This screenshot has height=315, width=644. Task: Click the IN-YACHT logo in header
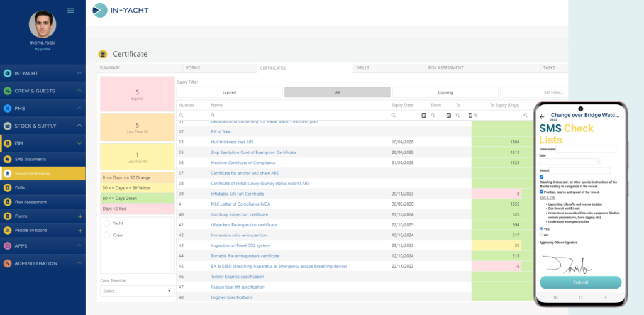click(x=121, y=10)
